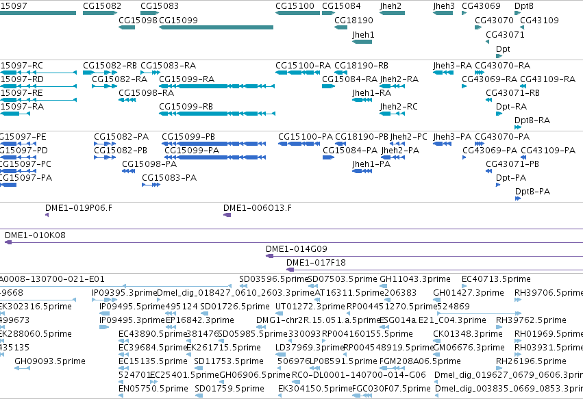The height and width of the screenshot is (399, 583).
Task: Select the DME1-006O13.F clone marker
Action: click(227, 215)
